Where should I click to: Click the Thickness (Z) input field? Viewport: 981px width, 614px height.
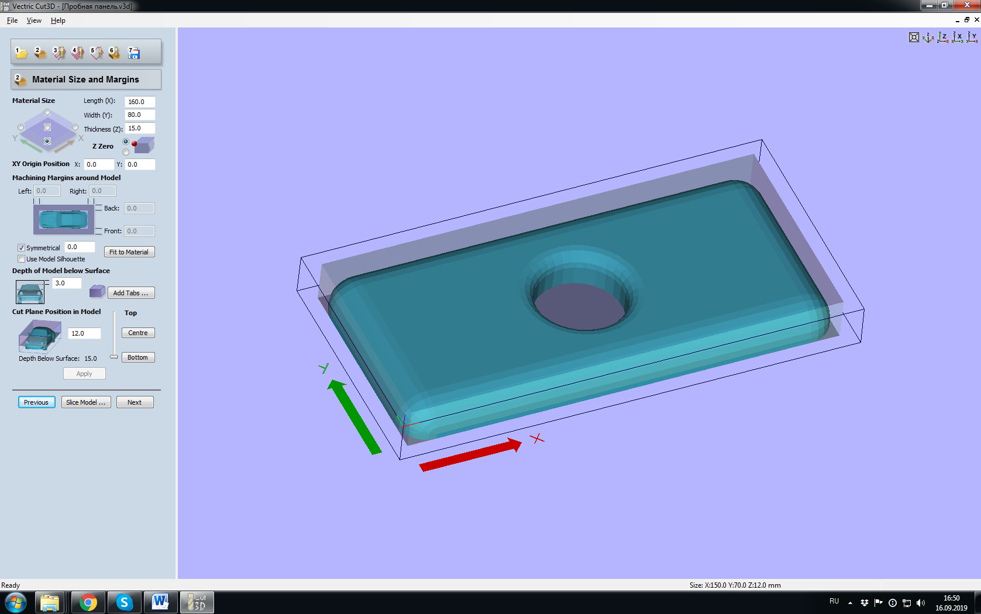140,129
